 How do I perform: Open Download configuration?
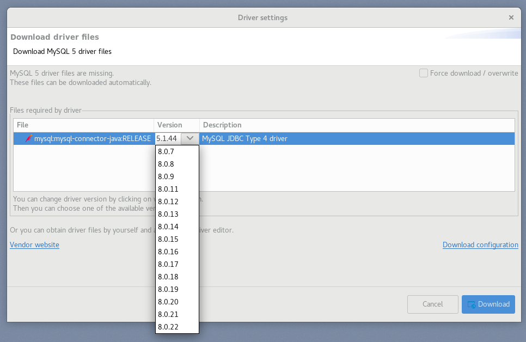click(x=480, y=245)
